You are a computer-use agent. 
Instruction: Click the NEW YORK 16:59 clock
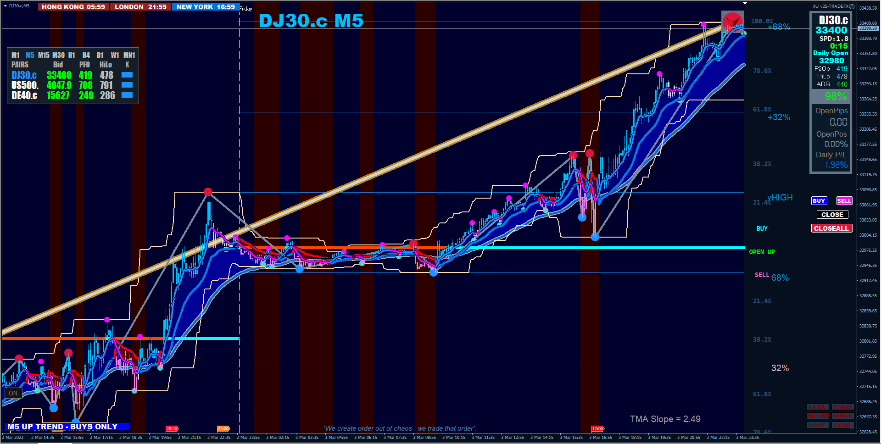[x=206, y=7]
